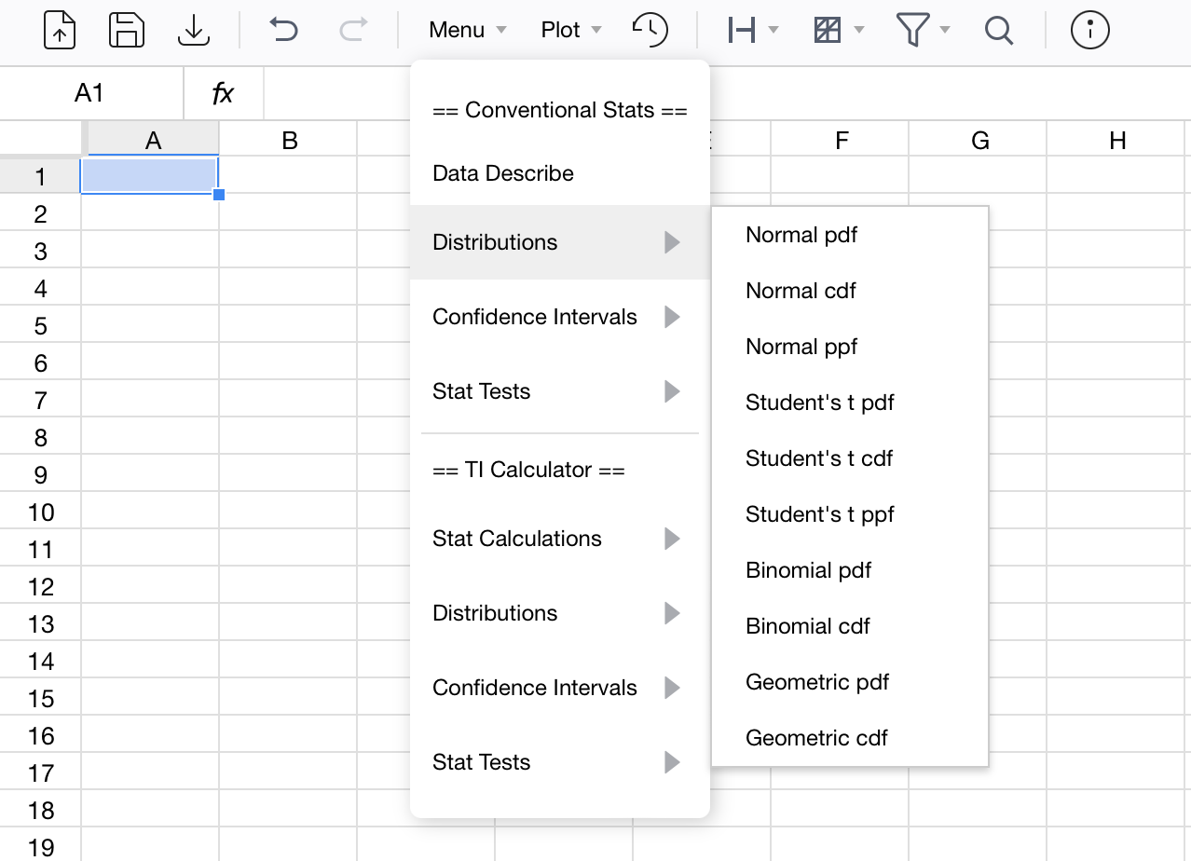Image resolution: width=1191 pixels, height=861 pixels.
Task: Click the cell borders grid icon
Action: pos(827,30)
